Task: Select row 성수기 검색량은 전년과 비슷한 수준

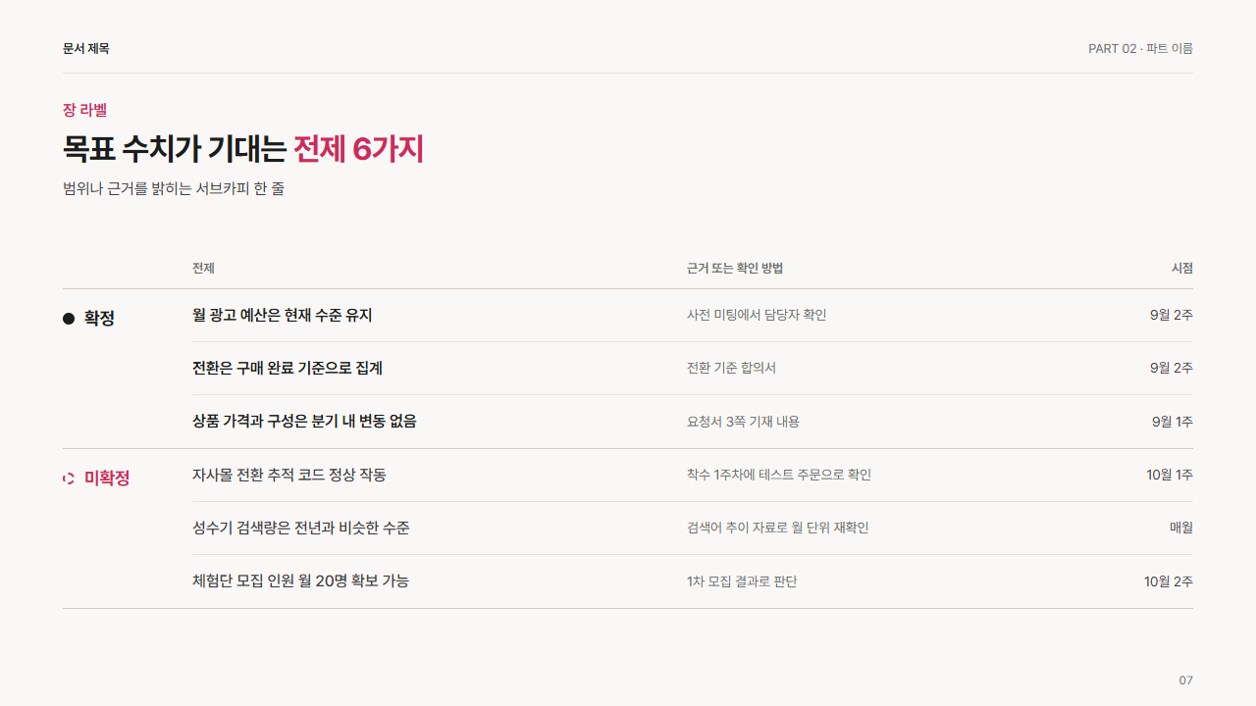Action: [x=693, y=529]
